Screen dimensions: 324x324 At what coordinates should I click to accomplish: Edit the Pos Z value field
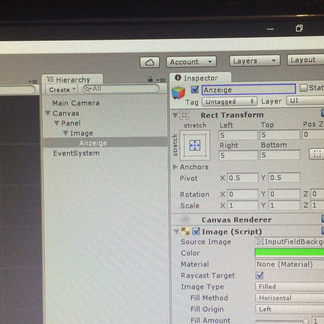(x=313, y=134)
